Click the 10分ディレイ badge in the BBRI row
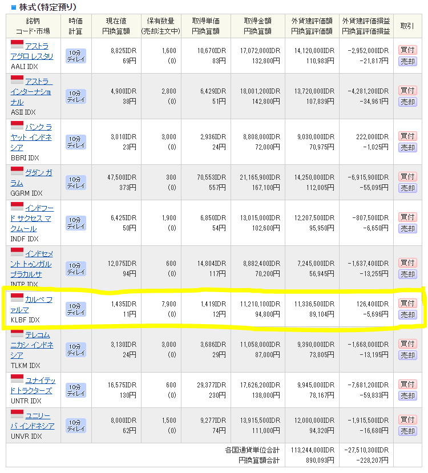Image resolution: width=428 pixels, height=473 pixels. (75, 142)
